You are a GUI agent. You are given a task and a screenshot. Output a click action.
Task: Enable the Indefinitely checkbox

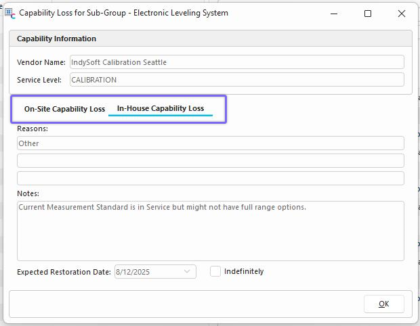coord(215,271)
